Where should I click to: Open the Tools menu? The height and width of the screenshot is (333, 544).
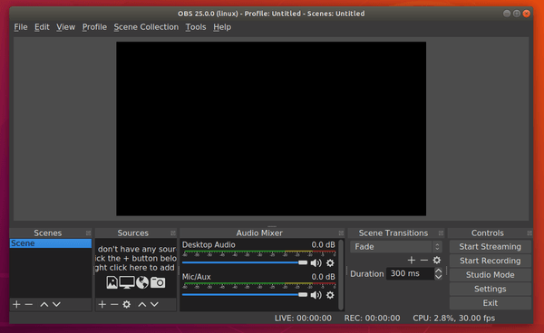coord(196,27)
